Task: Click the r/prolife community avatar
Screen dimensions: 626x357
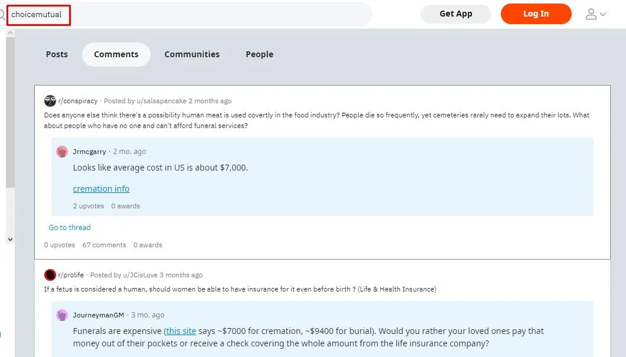Action: (x=50, y=275)
